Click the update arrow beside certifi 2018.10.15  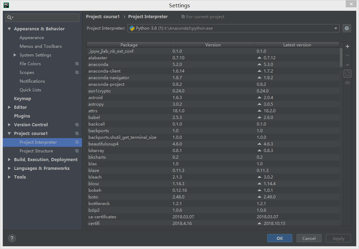[259, 224]
